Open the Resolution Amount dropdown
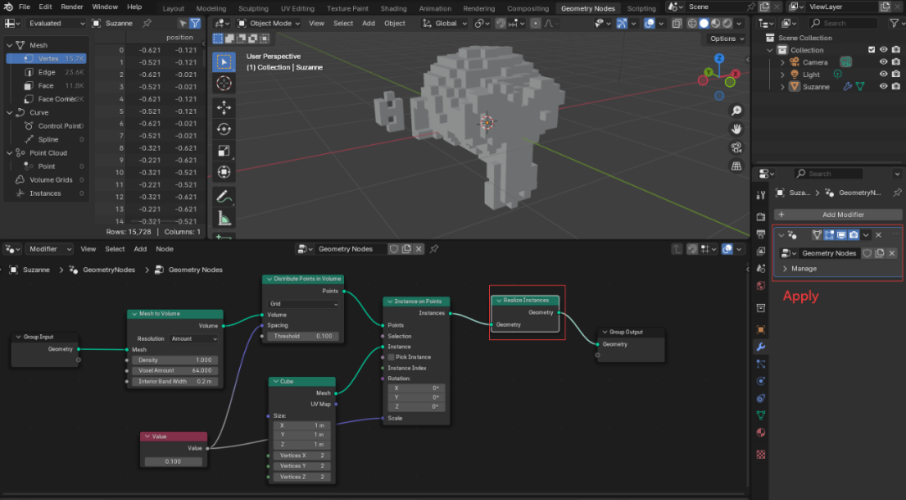This screenshot has height=500, width=906. (x=193, y=338)
